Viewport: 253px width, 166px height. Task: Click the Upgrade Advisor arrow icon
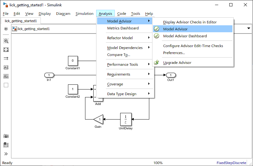pyautogui.click(x=157, y=62)
